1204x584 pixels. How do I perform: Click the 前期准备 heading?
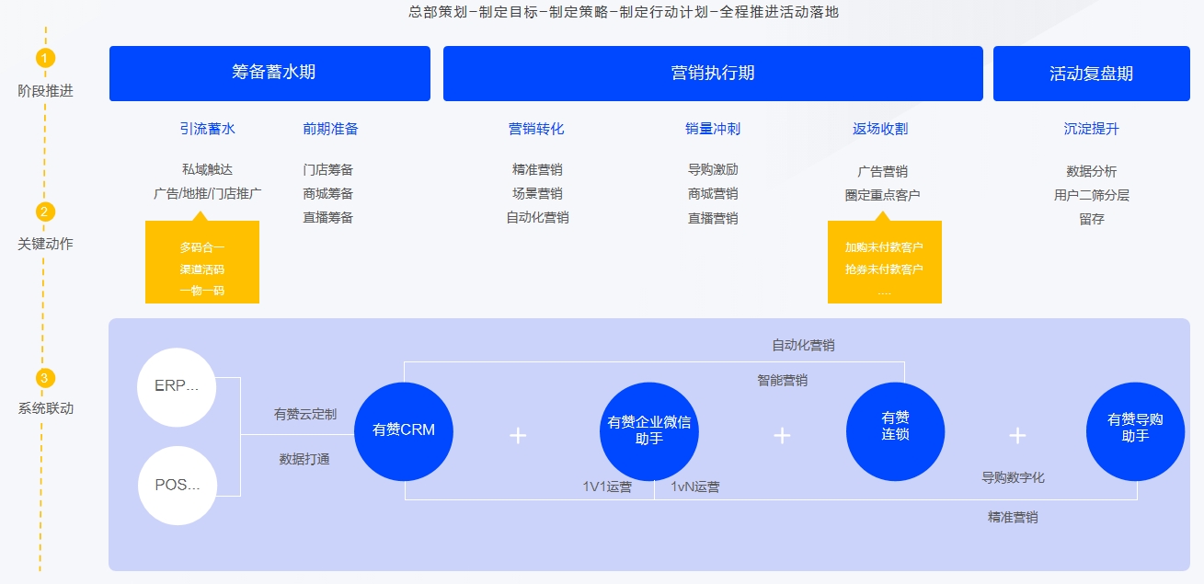(x=330, y=129)
